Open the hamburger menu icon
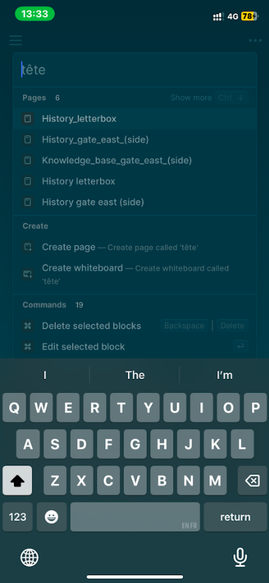 tap(15, 40)
